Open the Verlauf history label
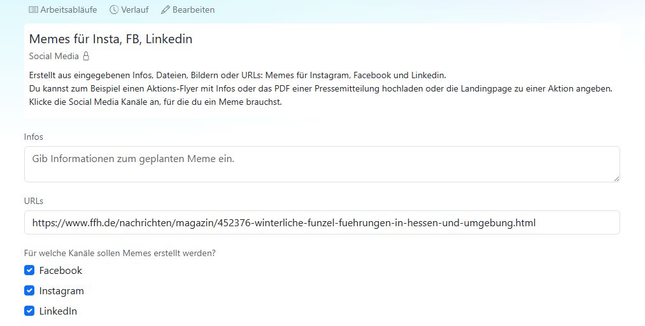Image resolution: width=645 pixels, height=326 pixels. point(135,10)
